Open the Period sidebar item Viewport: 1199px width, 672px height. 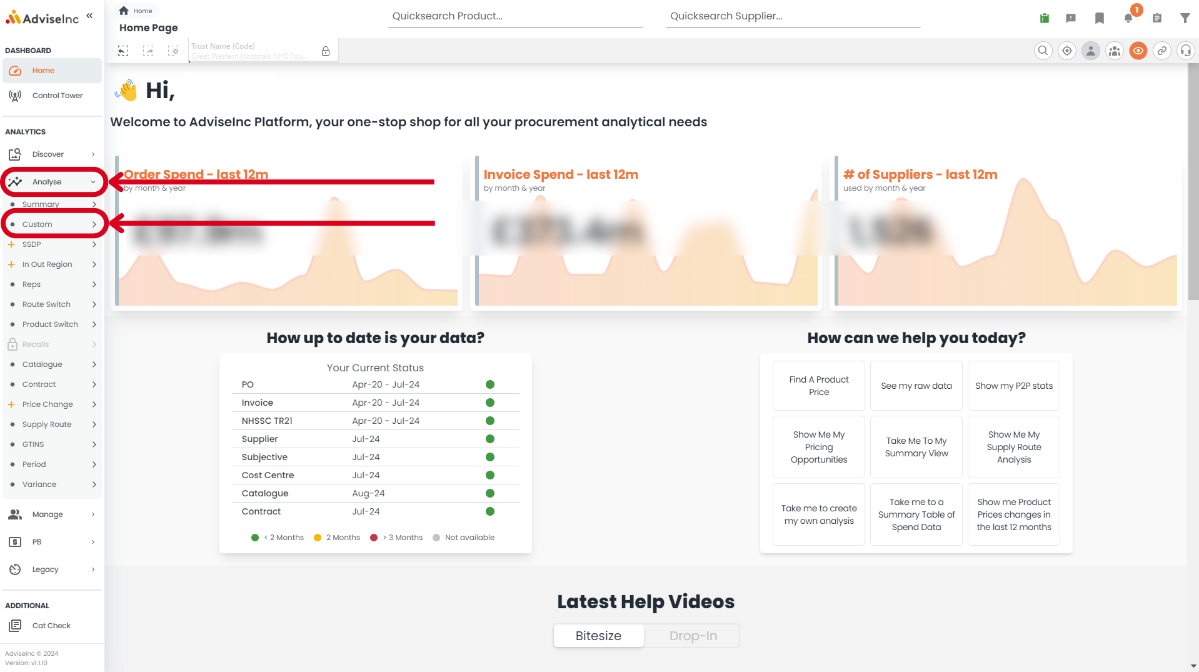coord(52,464)
